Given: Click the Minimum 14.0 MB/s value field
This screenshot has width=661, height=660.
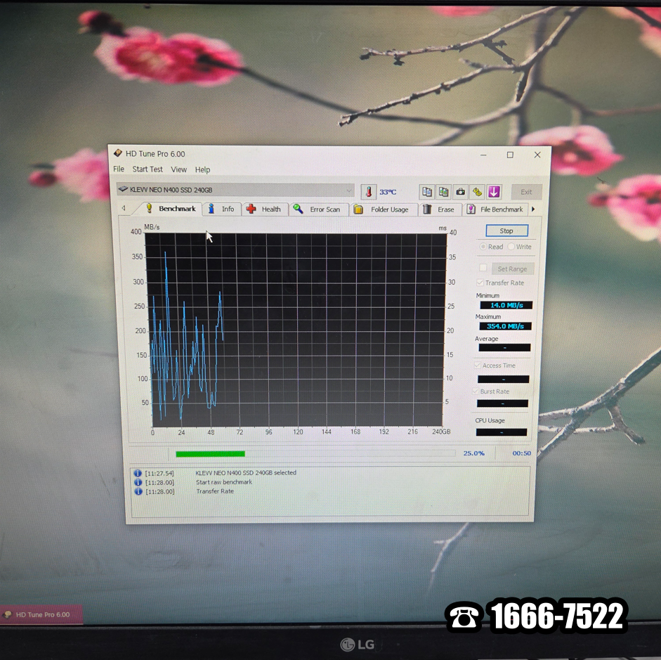Looking at the screenshot, I should pyautogui.click(x=506, y=305).
